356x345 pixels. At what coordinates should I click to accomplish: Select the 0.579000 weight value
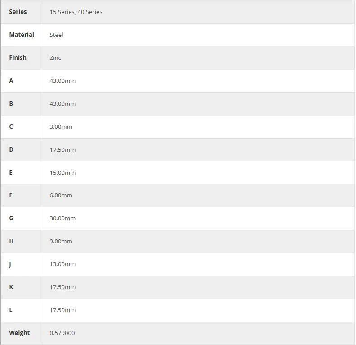(62, 333)
